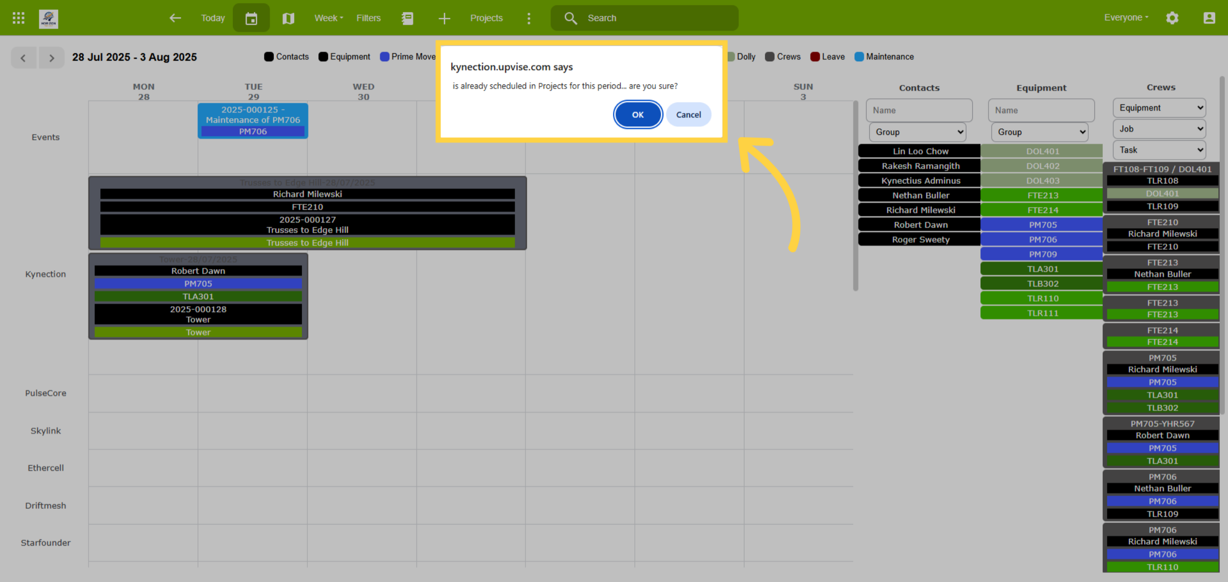Image resolution: width=1228 pixels, height=582 pixels.
Task: Select the PulseCore row label
Action: coord(46,393)
